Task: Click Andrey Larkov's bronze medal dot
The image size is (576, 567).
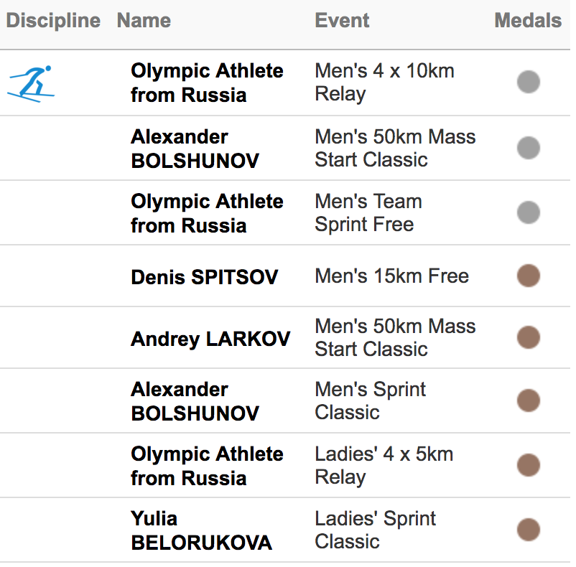Action: [529, 337]
